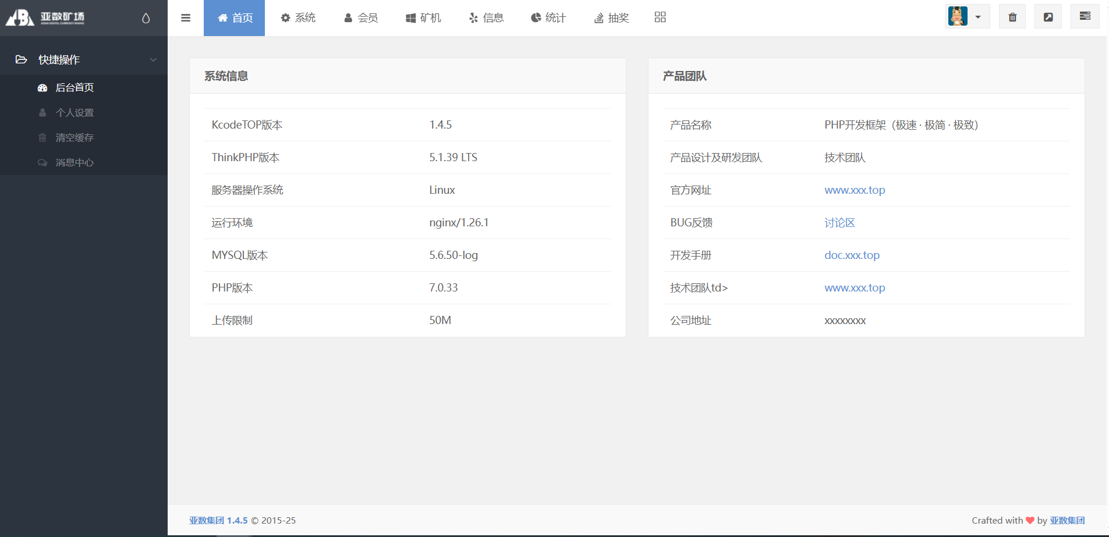Open the www.xxx.top link in 技术团队 row
Viewport: 1109px width, 537px height.
point(855,288)
